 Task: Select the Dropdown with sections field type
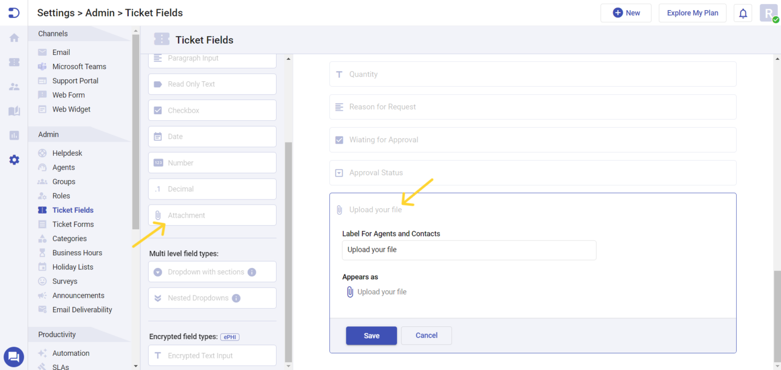212,272
